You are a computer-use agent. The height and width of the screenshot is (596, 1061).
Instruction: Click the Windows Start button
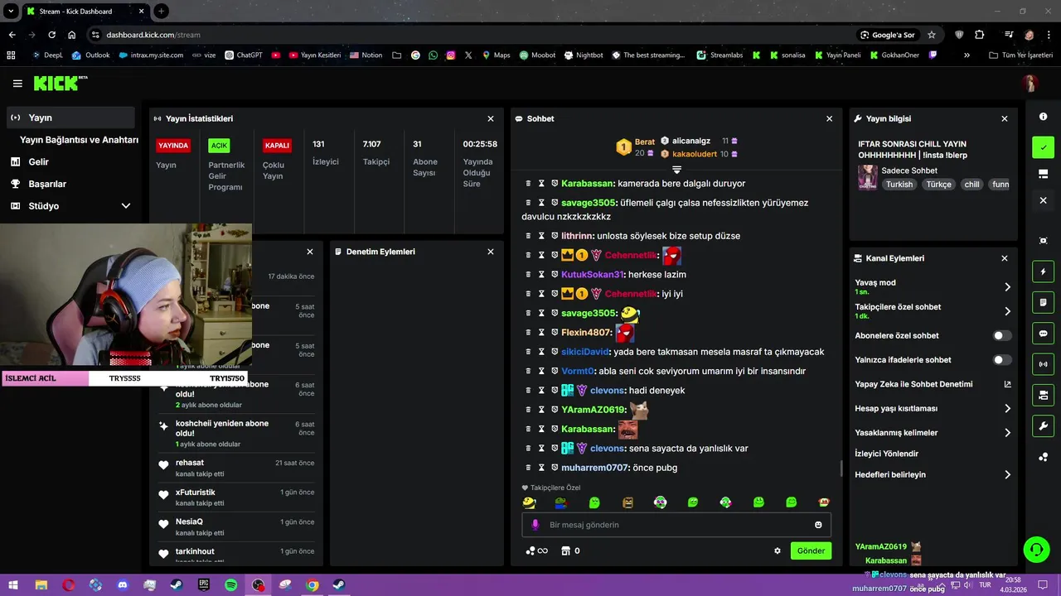pyautogui.click(x=13, y=585)
